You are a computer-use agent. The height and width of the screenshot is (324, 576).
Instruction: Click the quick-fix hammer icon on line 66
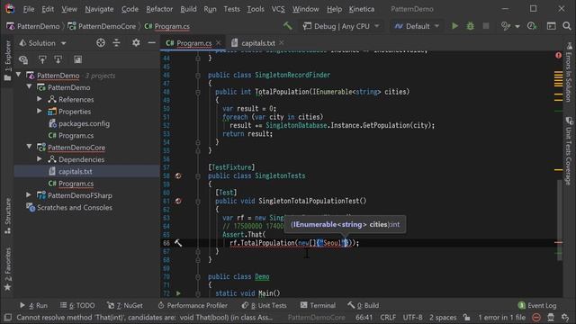pos(178,243)
